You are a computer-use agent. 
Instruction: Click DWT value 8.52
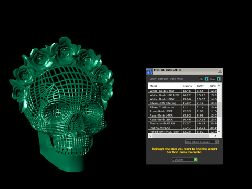tap(200, 132)
